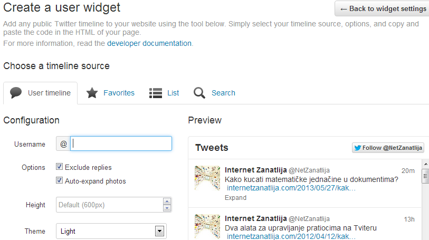Click into the Username input field

click(x=121, y=143)
